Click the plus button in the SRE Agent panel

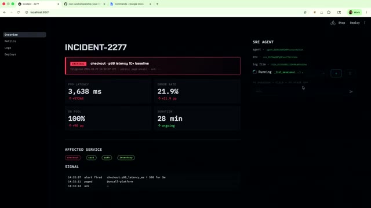click(336, 73)
